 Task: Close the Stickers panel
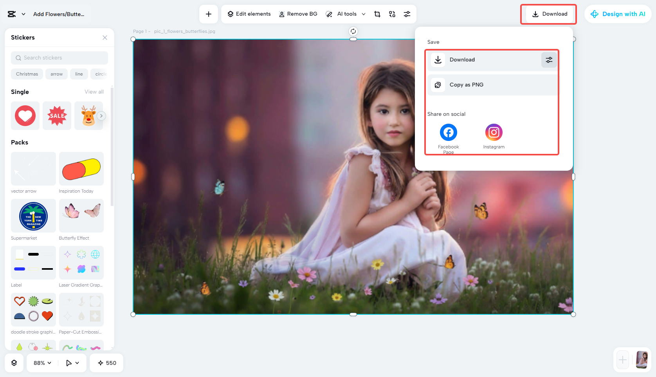105,38
